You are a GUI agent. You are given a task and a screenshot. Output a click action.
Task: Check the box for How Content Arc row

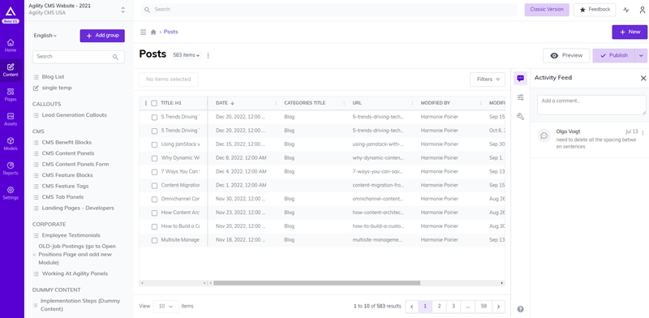point(154,213)
